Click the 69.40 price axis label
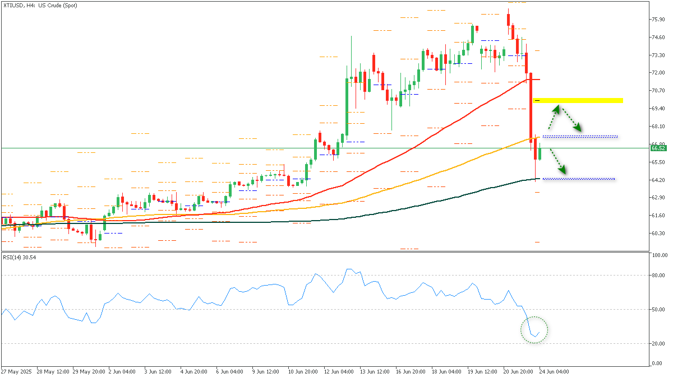Screen dimensions: 673x378 click(x=658, y=109)
